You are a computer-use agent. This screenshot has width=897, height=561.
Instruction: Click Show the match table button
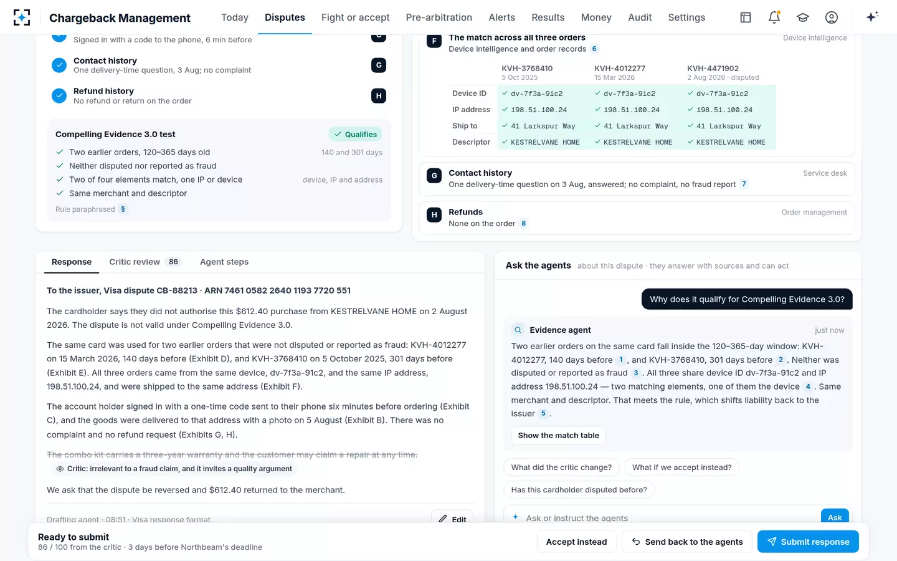[x=559, y=435]
